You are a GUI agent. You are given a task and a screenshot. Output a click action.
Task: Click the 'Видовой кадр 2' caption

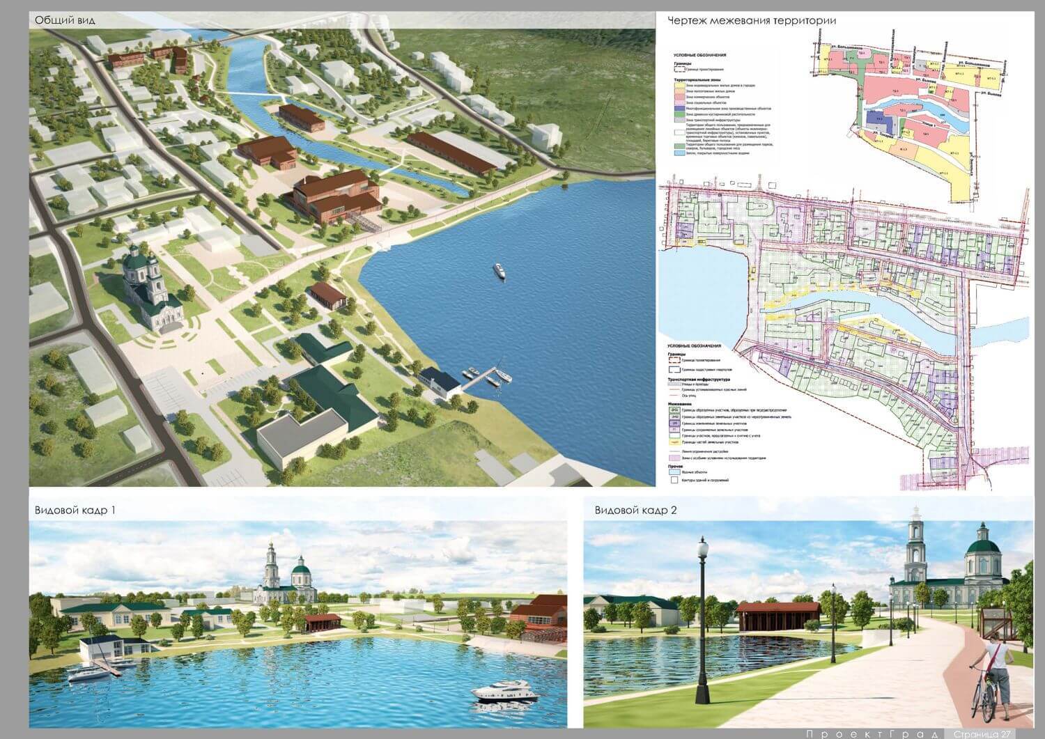click(x=635, y=510)
